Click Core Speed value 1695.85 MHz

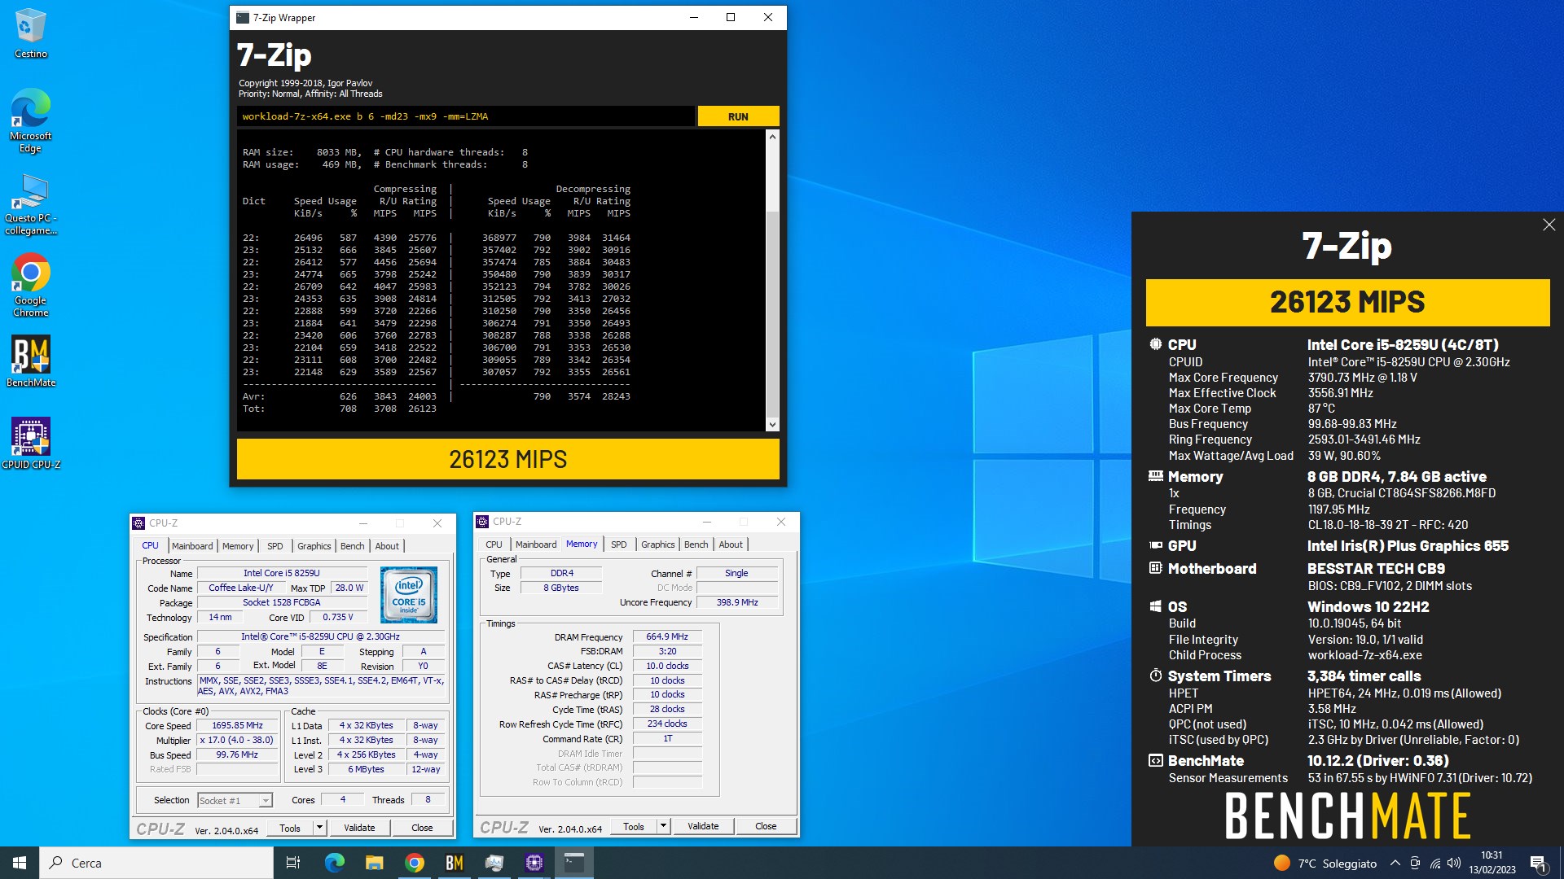237,725
